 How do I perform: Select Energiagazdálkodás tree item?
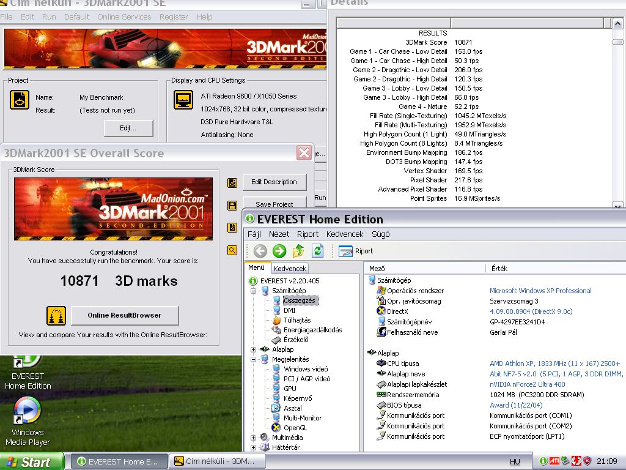(x=312, y=330)
